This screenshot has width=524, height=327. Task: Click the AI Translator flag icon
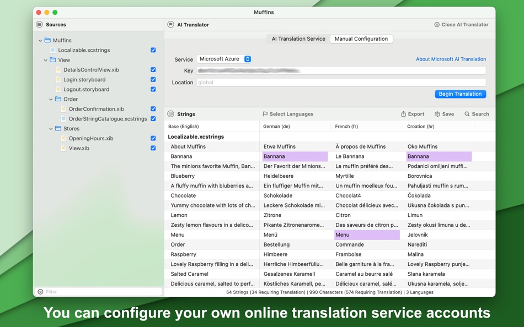click(x=171, y=24)
